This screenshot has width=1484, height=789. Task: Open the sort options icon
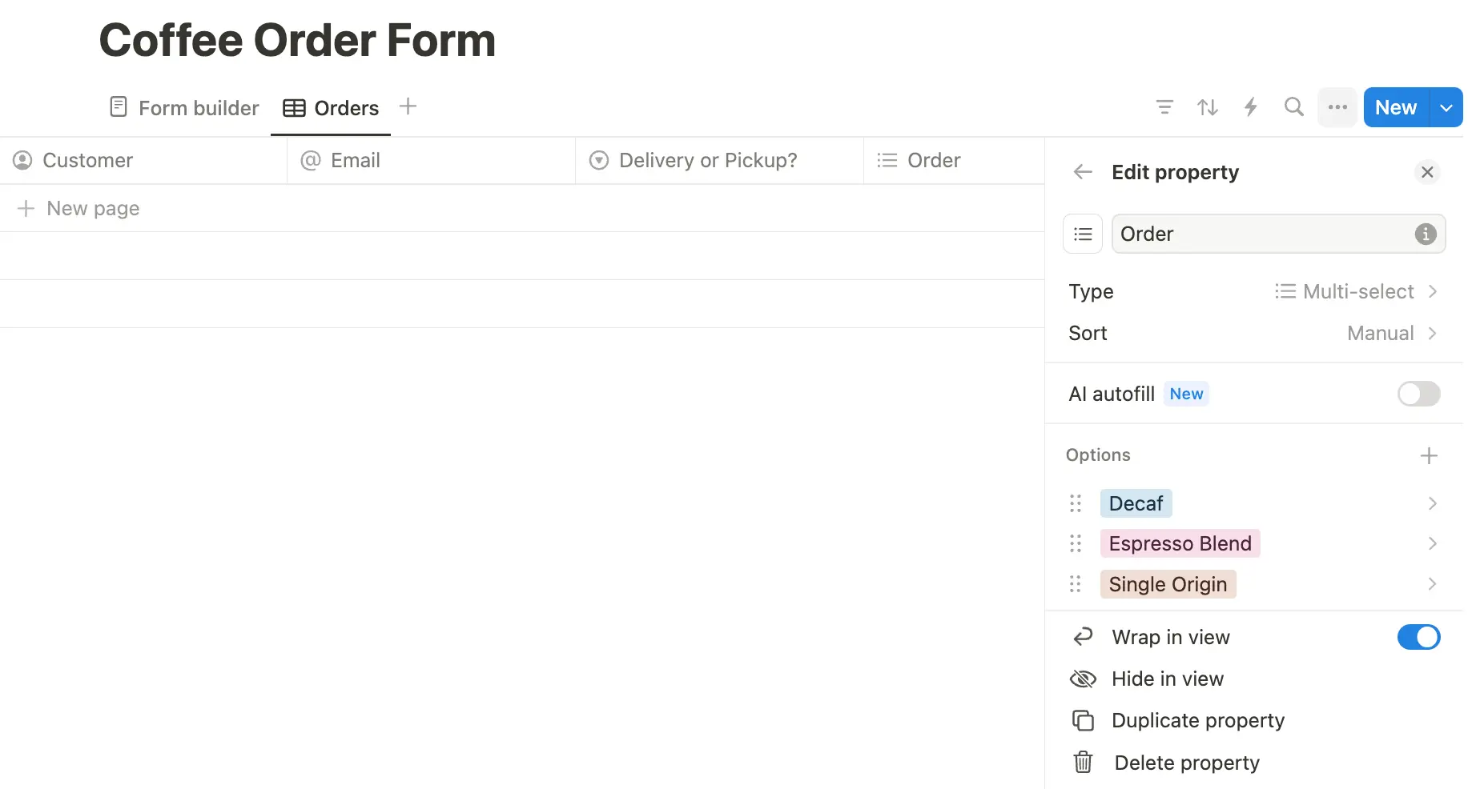pyautogui.click(x=1208, y=106)
